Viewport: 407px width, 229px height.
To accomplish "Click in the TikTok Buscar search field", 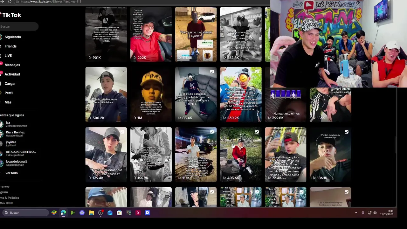I will [19, 26].
